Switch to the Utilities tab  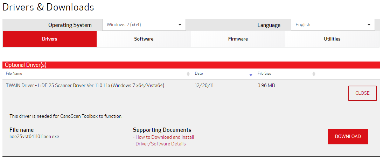coord(332,39)
